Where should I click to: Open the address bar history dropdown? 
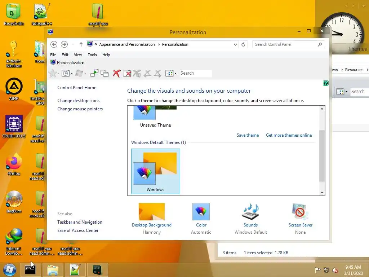(235, 44)
